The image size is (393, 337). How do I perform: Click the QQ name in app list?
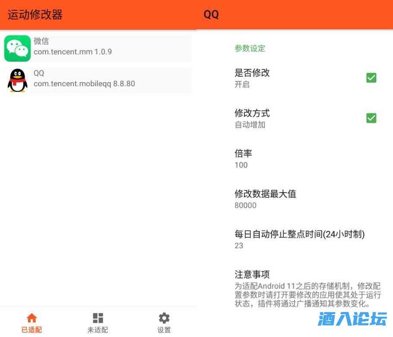point(39,73)
